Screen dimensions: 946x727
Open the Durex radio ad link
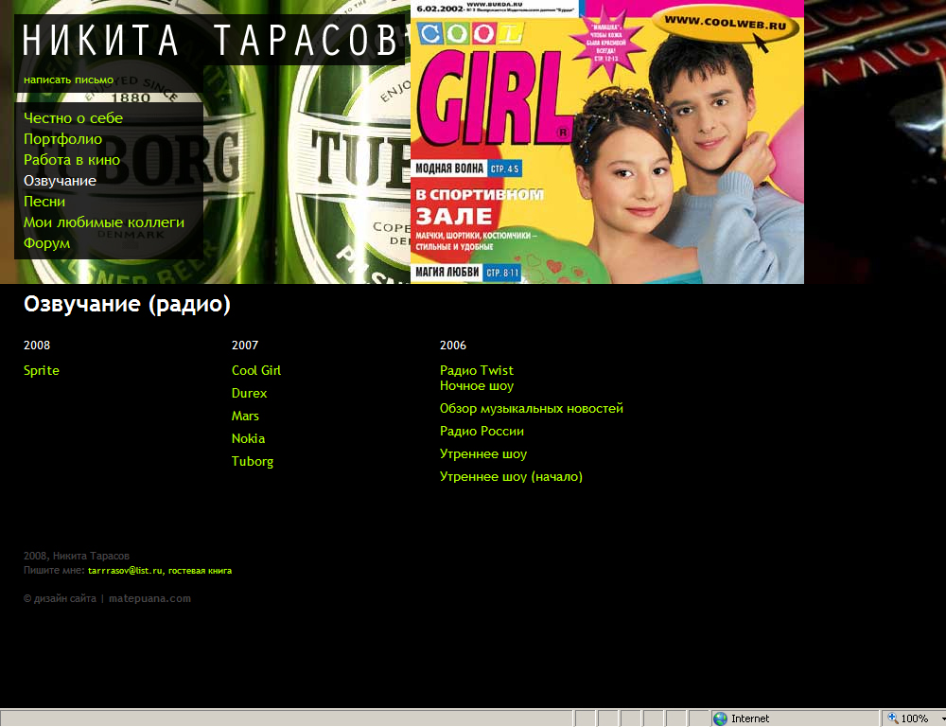point(250,394)
